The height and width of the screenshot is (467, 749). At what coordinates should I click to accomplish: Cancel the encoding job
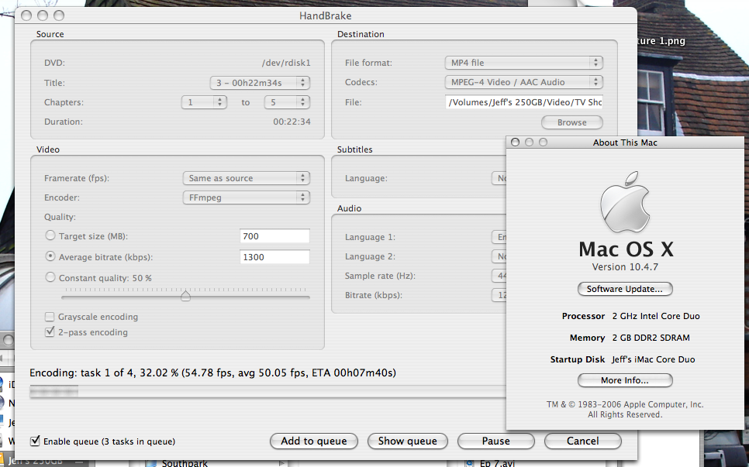[583, 441]
